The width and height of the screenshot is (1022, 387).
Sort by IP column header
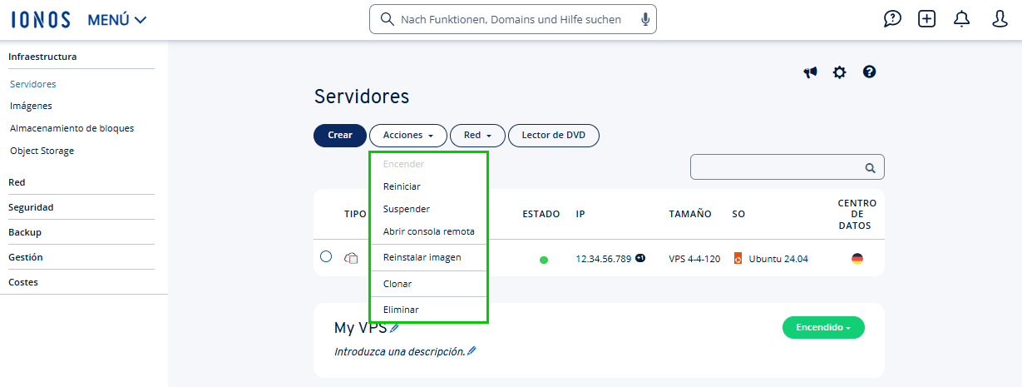[x=580, y=214]
